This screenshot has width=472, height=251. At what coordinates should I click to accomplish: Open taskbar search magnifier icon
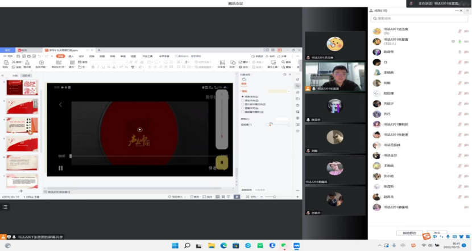[x=187, y=245]
